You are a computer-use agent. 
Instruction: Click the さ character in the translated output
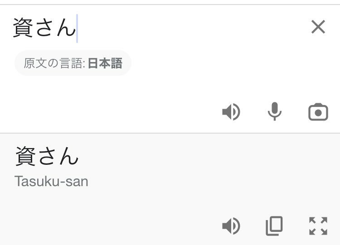[x=46, y=156]
